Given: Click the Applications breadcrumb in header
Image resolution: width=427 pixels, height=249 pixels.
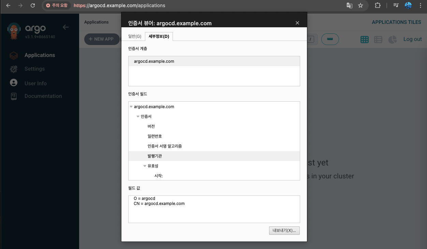Looking at the screenshot, I should 97,22.
